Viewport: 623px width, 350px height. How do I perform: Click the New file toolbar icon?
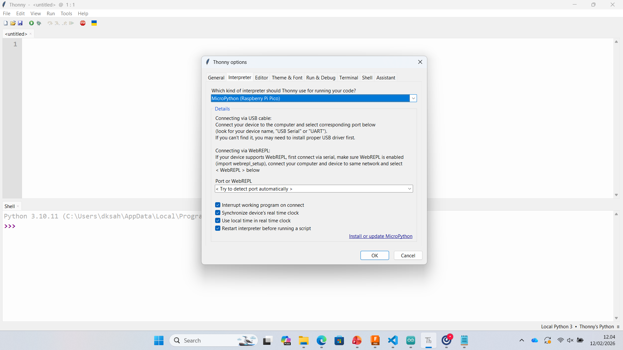tap(6, 23)
